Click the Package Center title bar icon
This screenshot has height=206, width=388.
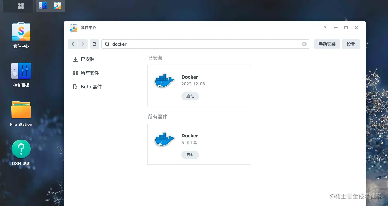74,28
